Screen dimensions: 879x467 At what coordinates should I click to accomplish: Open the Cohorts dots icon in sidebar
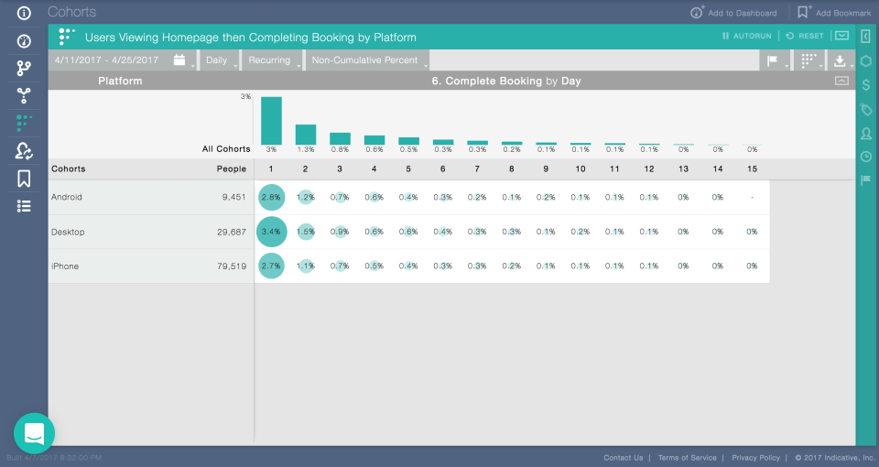point(24,123)
